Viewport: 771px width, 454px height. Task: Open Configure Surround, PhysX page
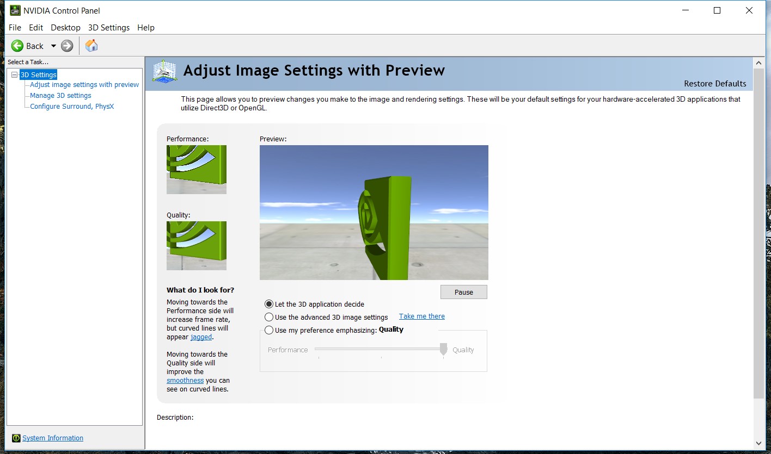72,107
